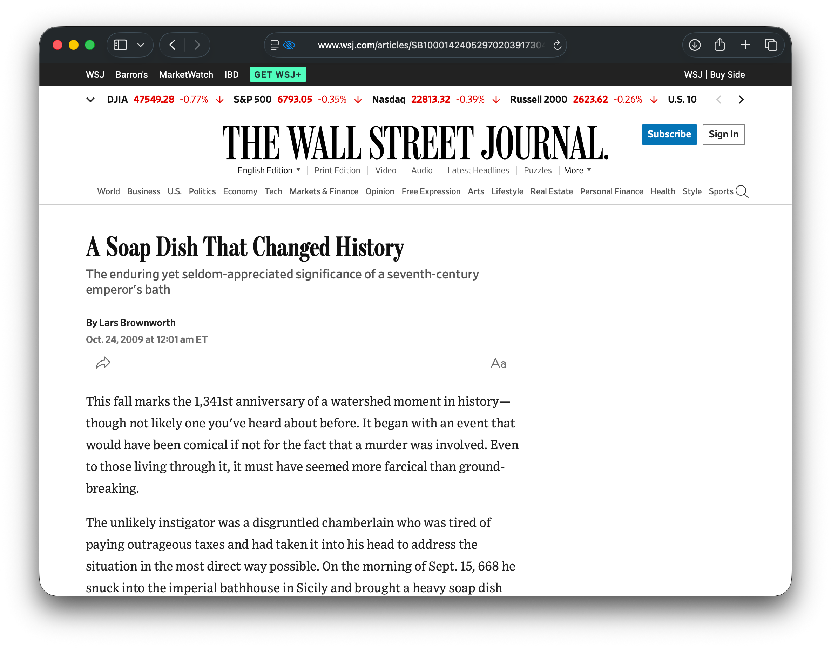This screenshot has width=831, height=648.
Task: Open the Nasdaq quote
Action: click(436, 100)
